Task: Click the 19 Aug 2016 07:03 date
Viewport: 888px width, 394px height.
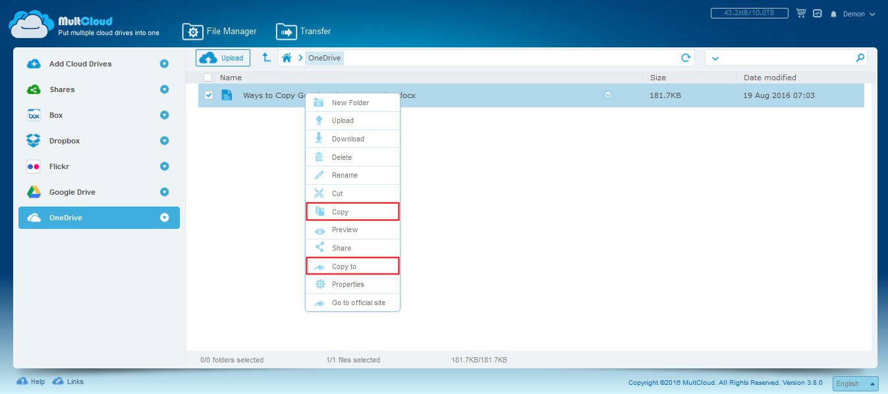Action: (x=779, y=95)
